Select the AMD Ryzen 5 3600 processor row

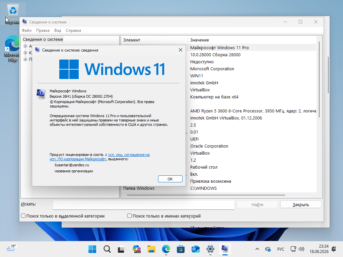point(253,111)
